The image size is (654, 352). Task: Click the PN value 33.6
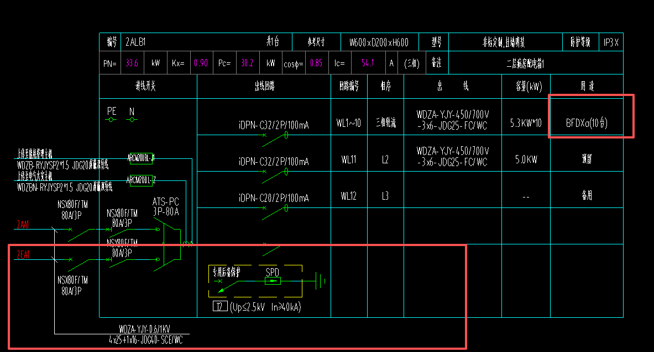point(132,63)
